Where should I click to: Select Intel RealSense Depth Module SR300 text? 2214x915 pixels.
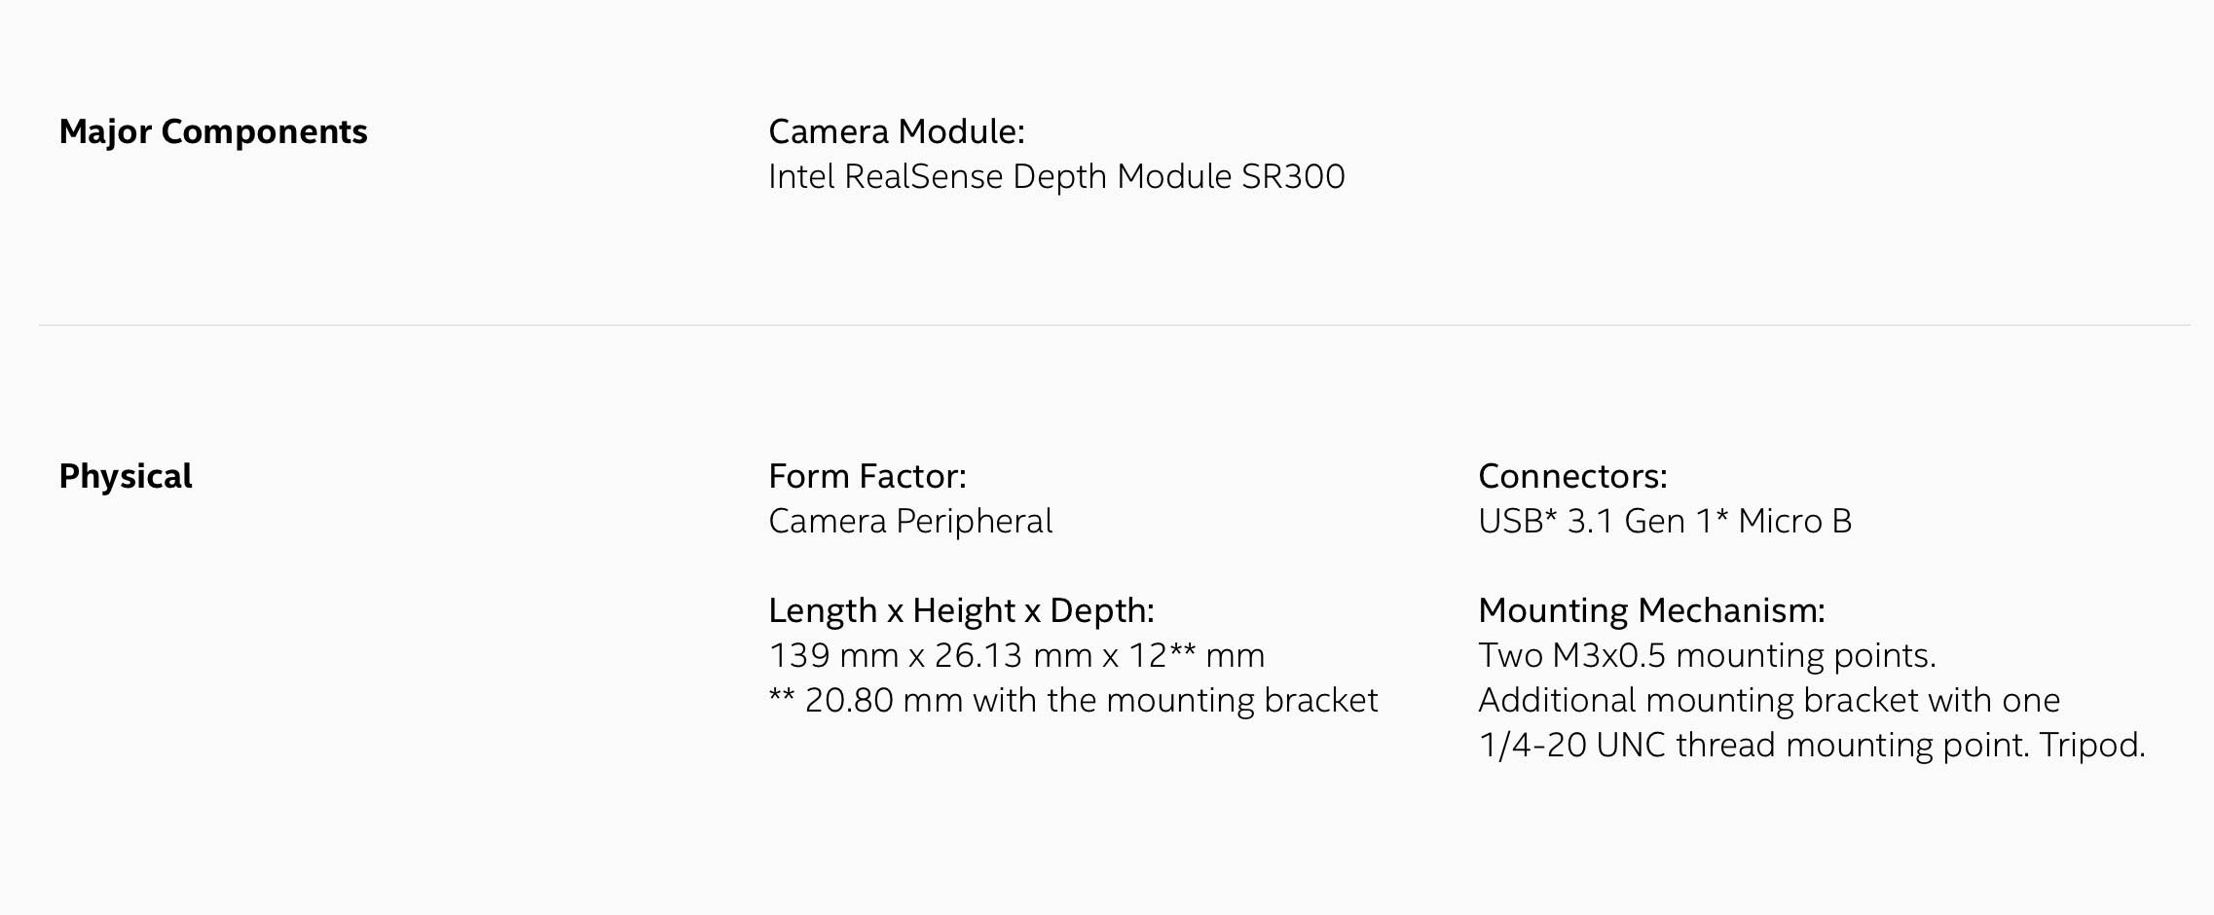tap(1056, 176)
